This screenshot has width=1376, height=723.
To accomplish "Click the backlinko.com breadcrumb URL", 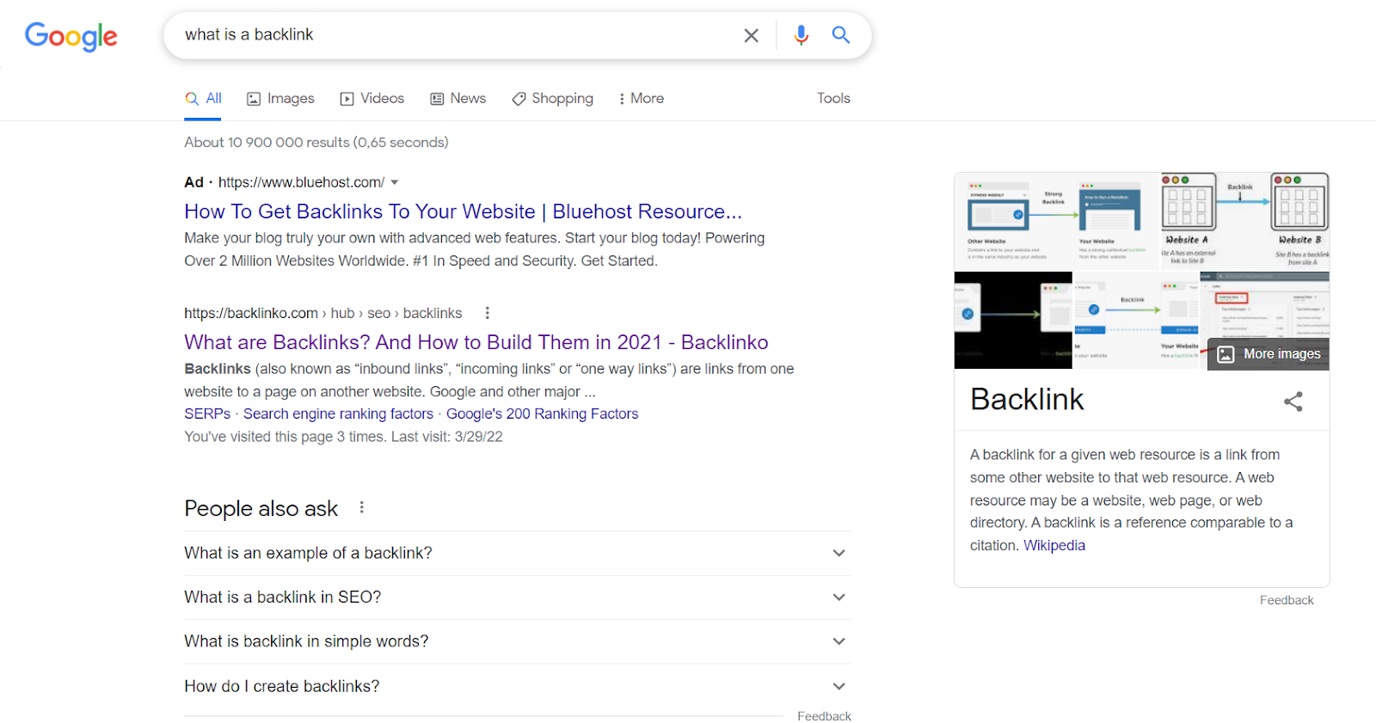I will pyautogui.click(x=322, y=313).
